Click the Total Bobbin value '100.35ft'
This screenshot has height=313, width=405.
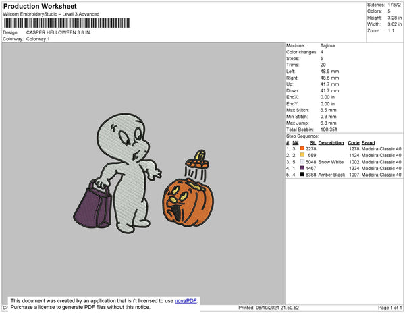tap(329, 130)
